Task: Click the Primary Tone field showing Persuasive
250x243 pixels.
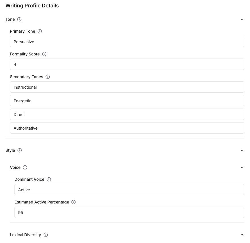Action: [127, 42]
